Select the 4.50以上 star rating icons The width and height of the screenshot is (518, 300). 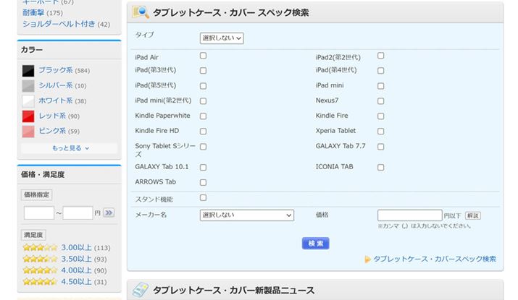(x=40, y=282)
